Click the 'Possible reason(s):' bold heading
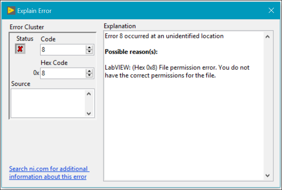 pyautogui.click(x=131, y=52)
